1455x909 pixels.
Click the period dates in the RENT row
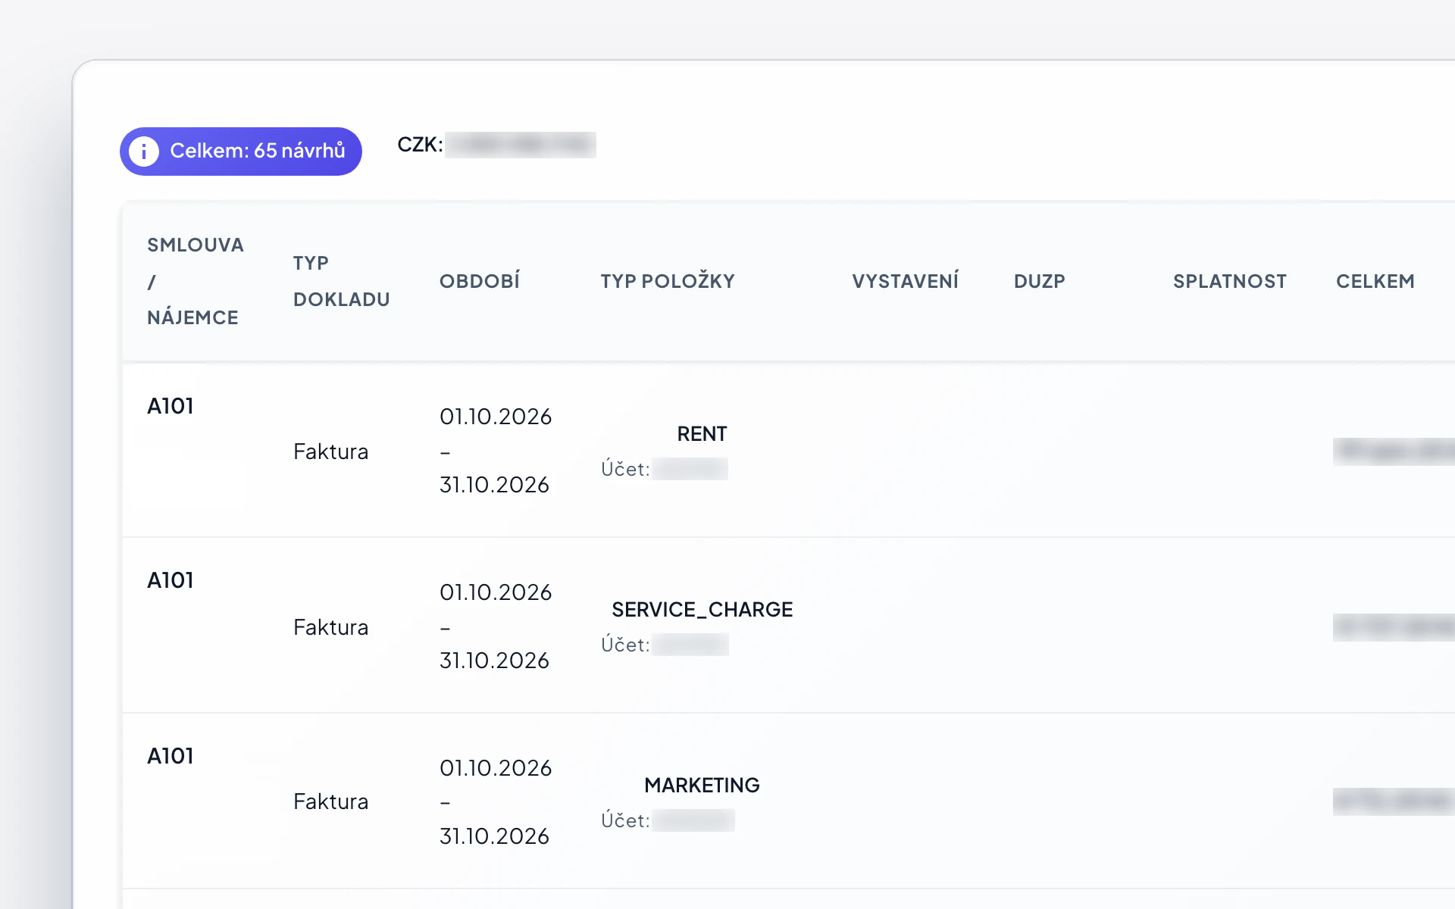(496, 451)
